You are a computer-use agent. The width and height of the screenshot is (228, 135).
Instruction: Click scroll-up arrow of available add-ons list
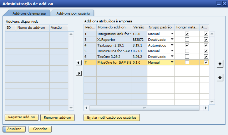(x=71, y=34)
